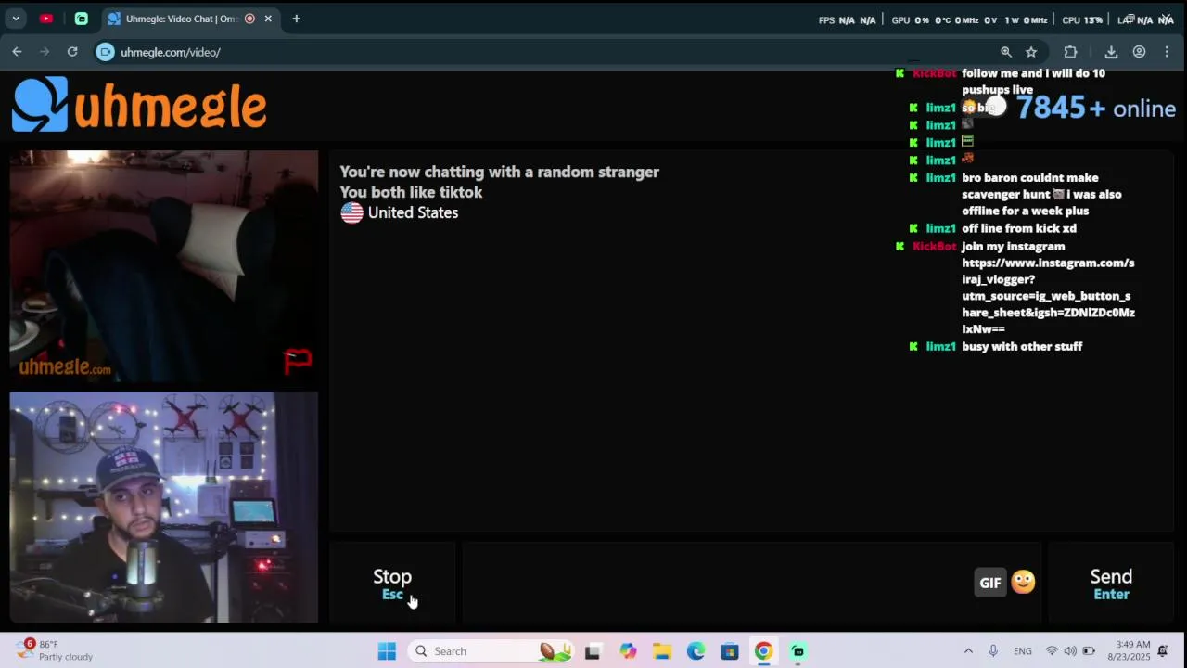This screenshot has width=1187, height=668.
Task: Switch the ENG input language
Action: (x=1023, y=651)
